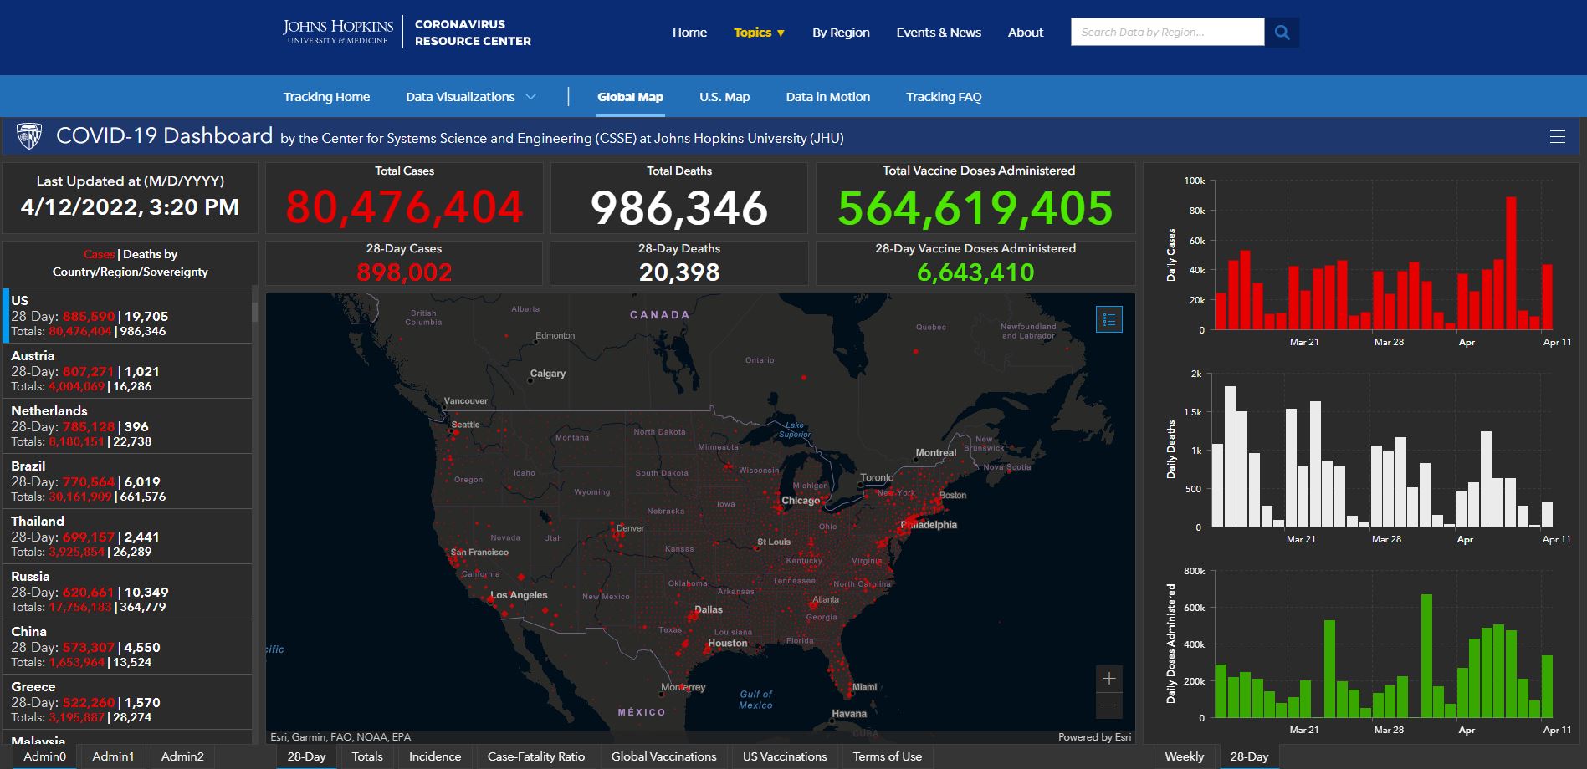
Task: Focus the Search Data by Region field
Action: point(1167,33)
